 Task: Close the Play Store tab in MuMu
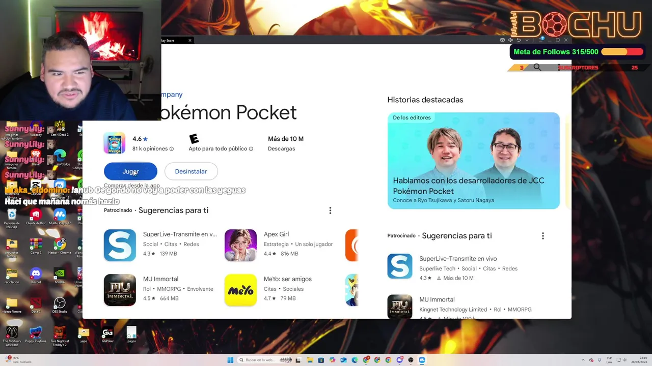pos(190,41)
